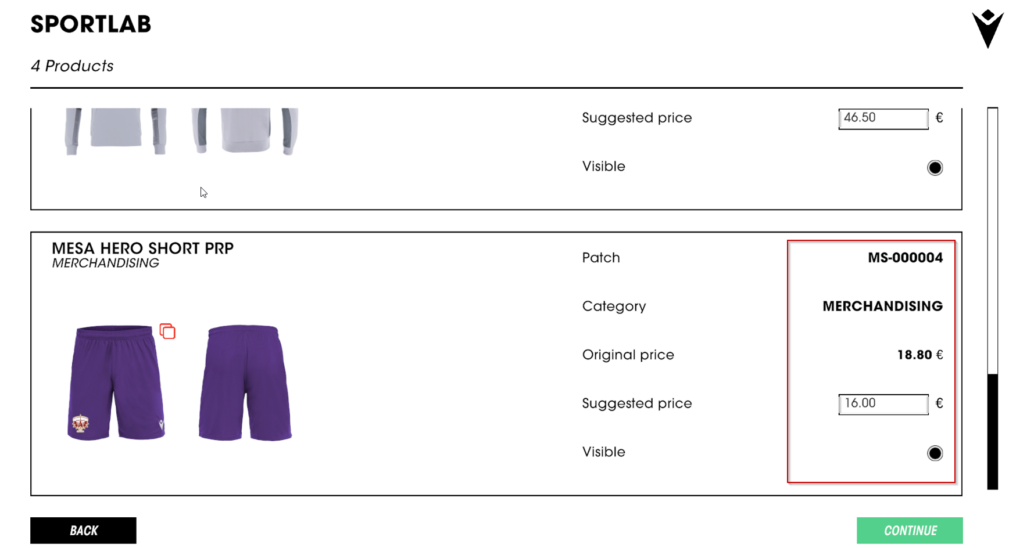Click the patch code MS-000004
1009x548 pixels.
click(905, 258)
